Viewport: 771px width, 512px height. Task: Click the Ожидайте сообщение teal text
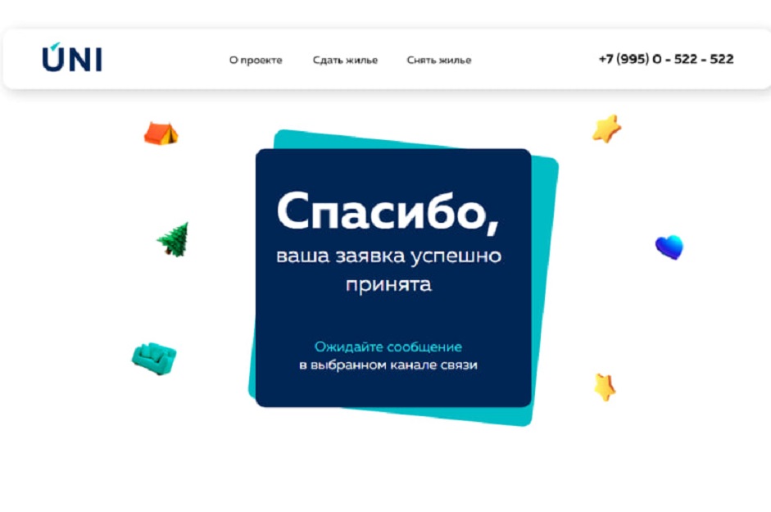[x=388, y=347]
